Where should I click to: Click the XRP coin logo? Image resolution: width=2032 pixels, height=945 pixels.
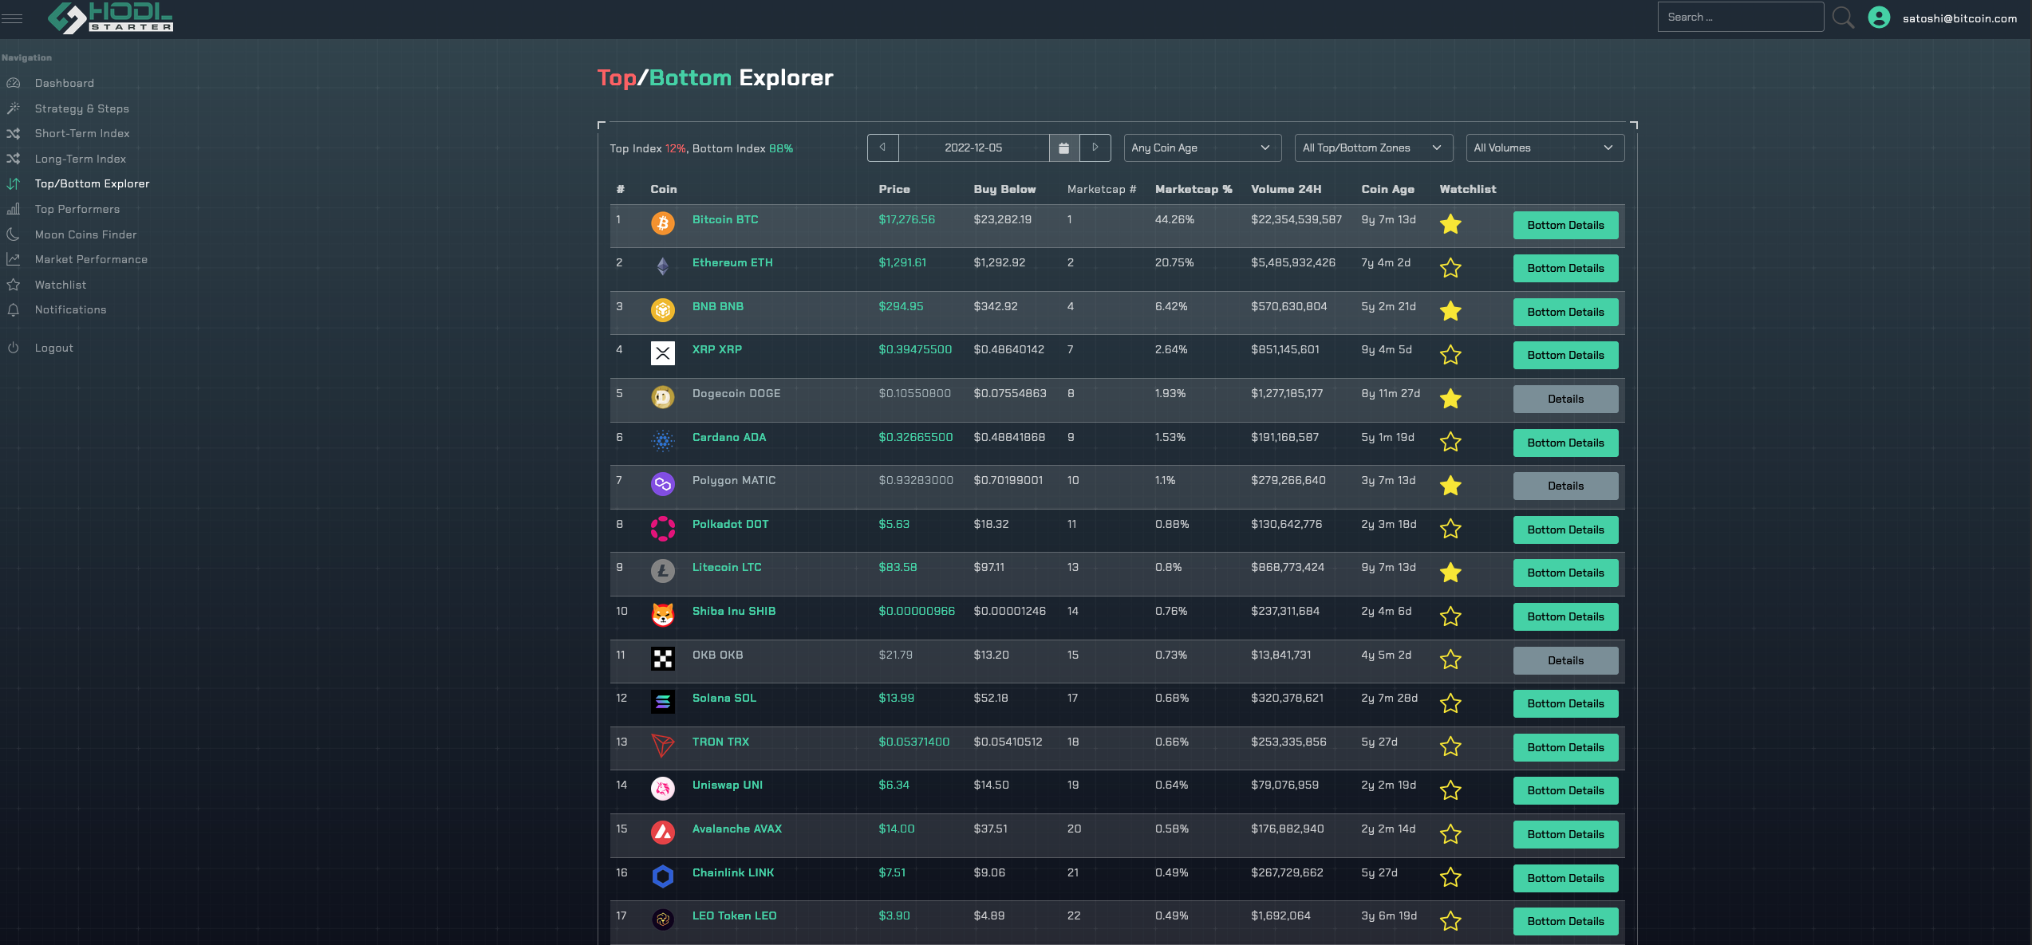point(663,353)
